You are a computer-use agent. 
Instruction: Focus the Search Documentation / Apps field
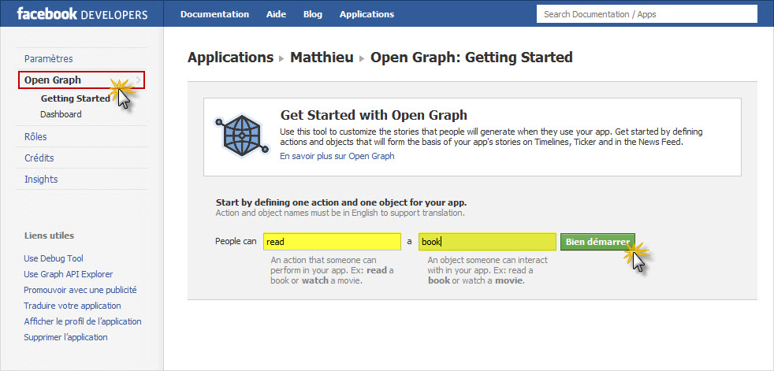[x=646, y=14]
